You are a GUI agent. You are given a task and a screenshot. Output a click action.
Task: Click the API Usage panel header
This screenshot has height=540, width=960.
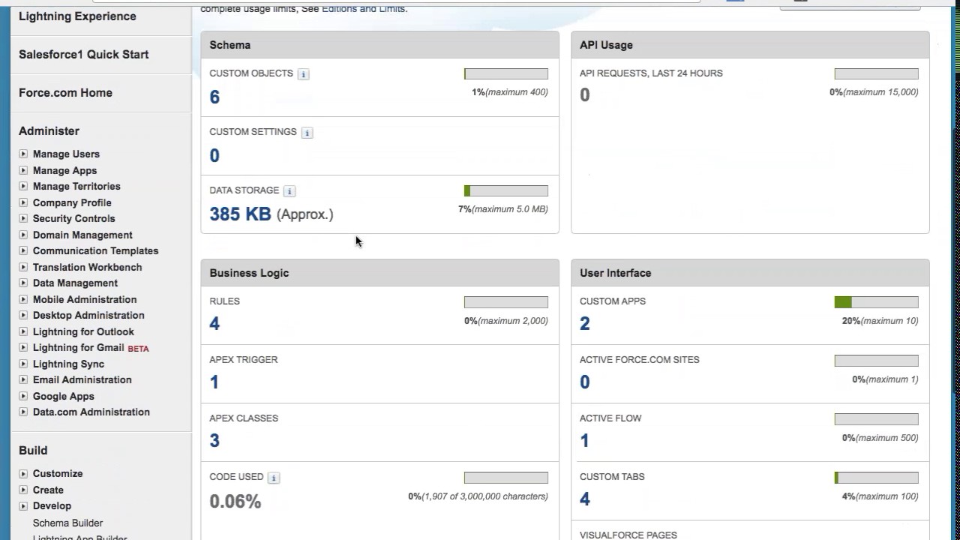click(x=750, y=45)
